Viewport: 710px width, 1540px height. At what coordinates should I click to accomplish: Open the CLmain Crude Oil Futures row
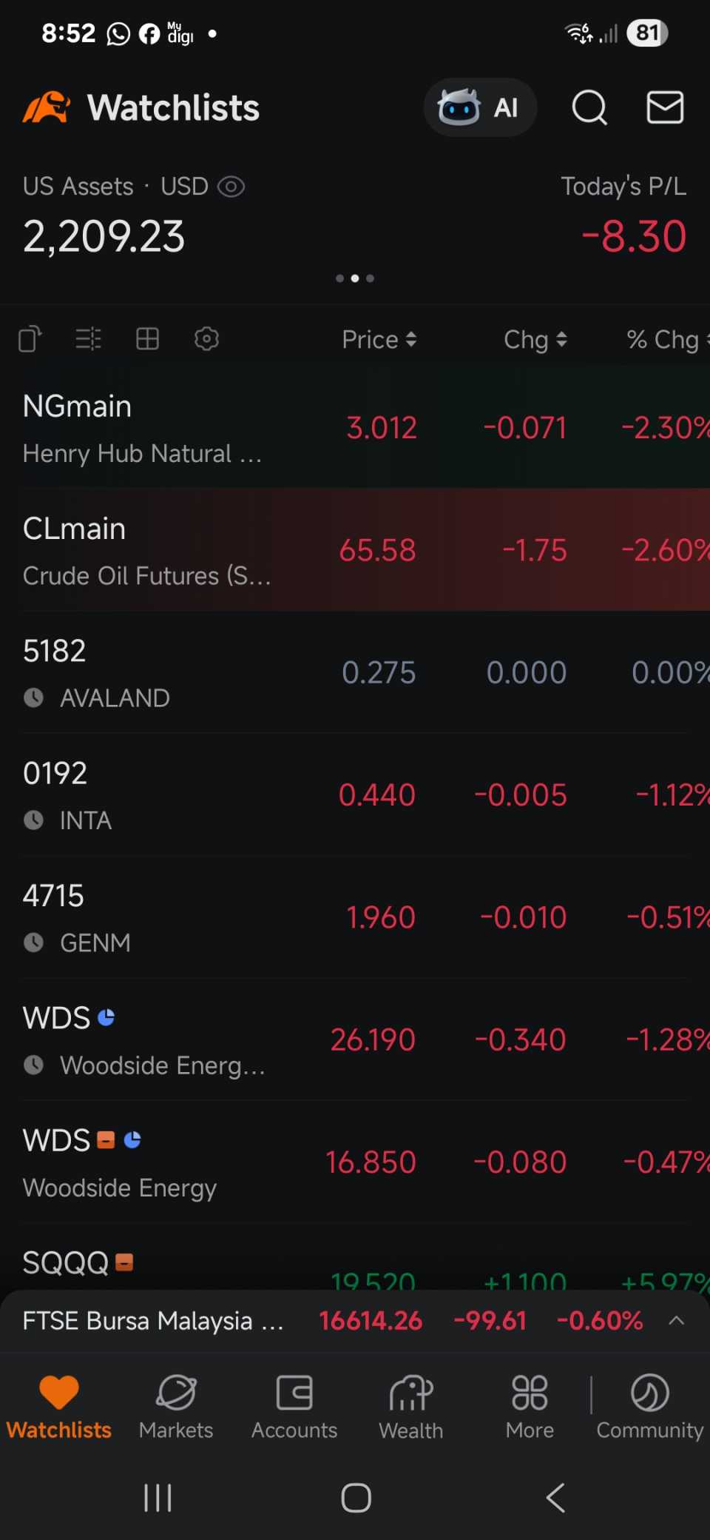[355, 550]
